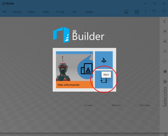Click the triangle circle icon in side panel
The width and height of the screenshot is (168, 136).
pyautogui.click(x=165, y=81)
